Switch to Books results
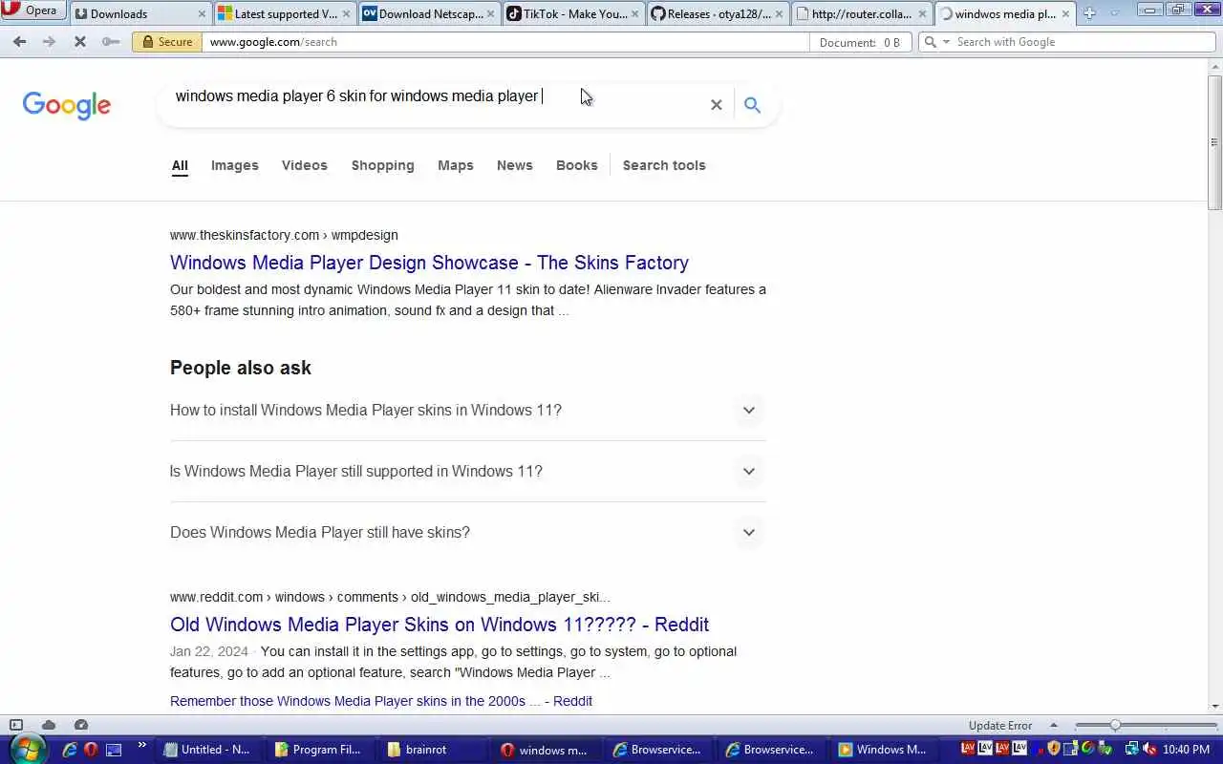The width and height of the screenshot is (1223, 764). [577, 165]
